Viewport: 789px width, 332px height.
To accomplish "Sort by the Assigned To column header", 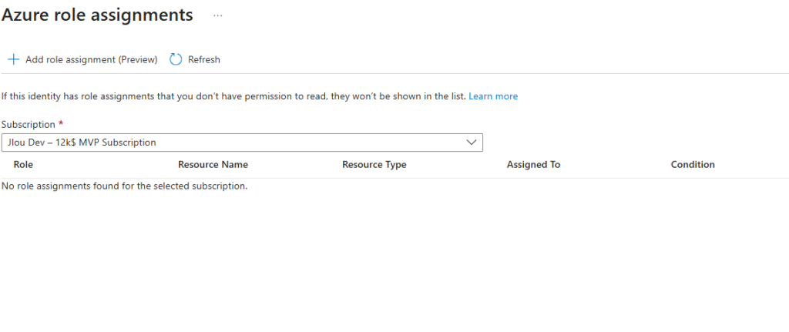I will pyautogui.click(x=533, y=164).
